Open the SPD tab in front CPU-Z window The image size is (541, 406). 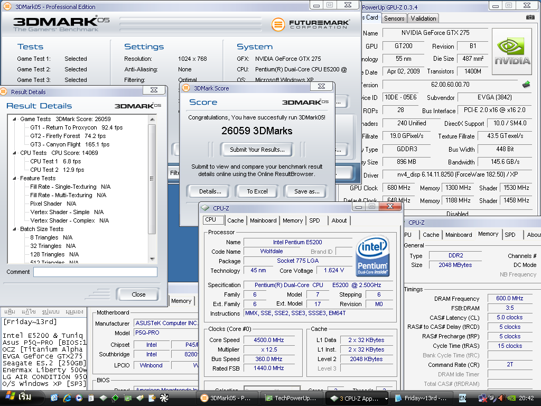pos(314,220)
